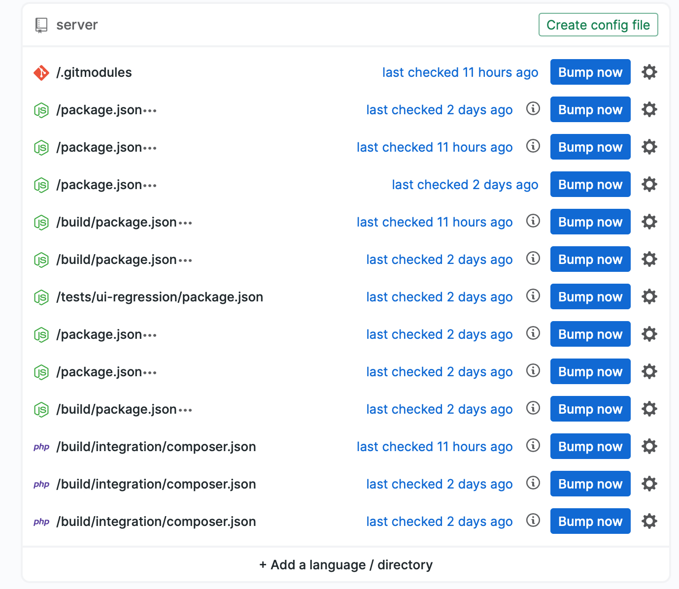
Task: Show info for composer.json checked 11 hours ago
Action: [x=533, y=445]
